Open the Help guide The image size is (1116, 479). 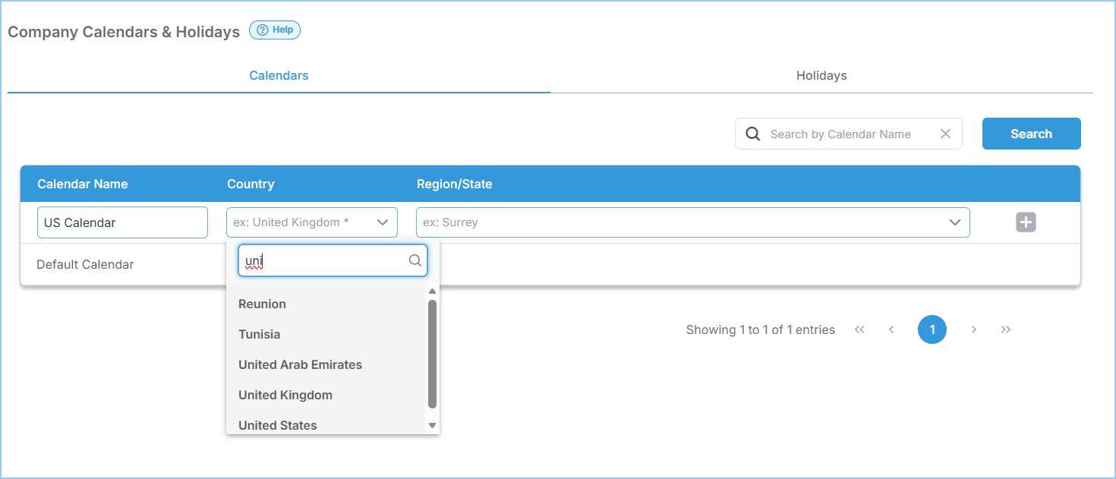pyautogui.click(x=275, y=30)
